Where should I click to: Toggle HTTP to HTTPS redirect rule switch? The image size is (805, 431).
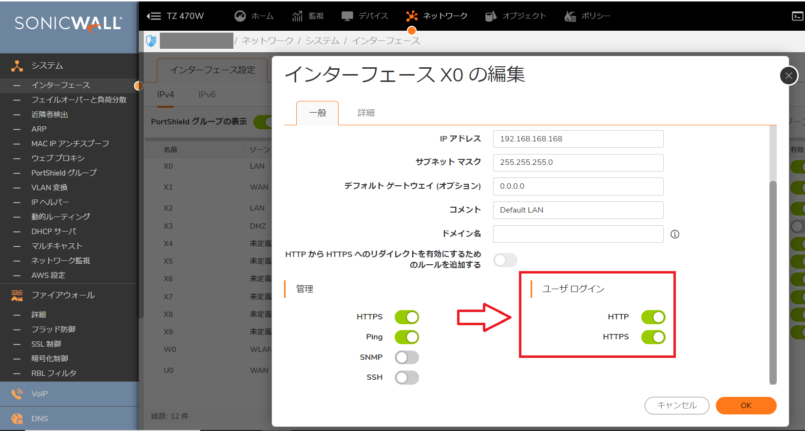(x=505, y=260)
